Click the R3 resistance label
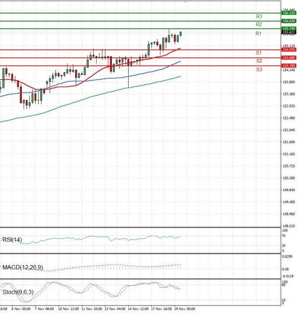This screenshot has height=313, width=297. 258,16
